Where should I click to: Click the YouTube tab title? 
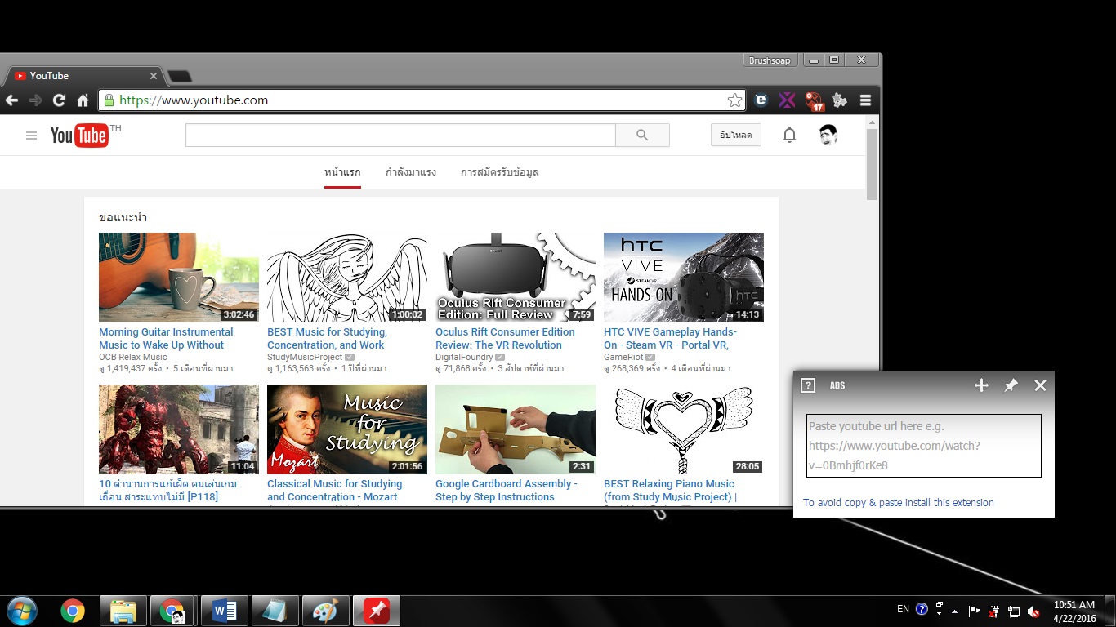pyautogui.click(x=49, y=76)
